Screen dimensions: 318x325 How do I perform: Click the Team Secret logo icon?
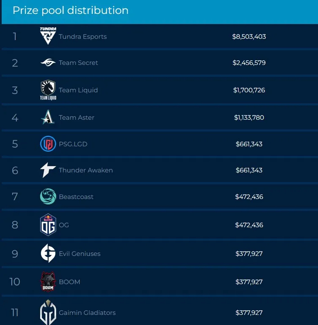(48, 63)
